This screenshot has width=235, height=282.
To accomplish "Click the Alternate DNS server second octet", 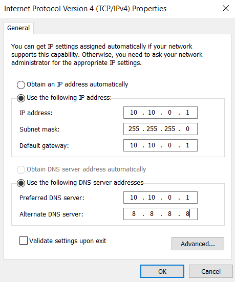I will pos(152,214).
